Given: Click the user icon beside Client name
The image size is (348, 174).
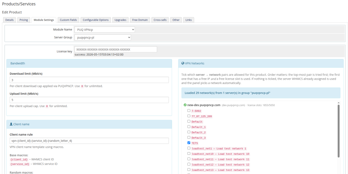Looking at the screenshot, I should coord(11,124).
